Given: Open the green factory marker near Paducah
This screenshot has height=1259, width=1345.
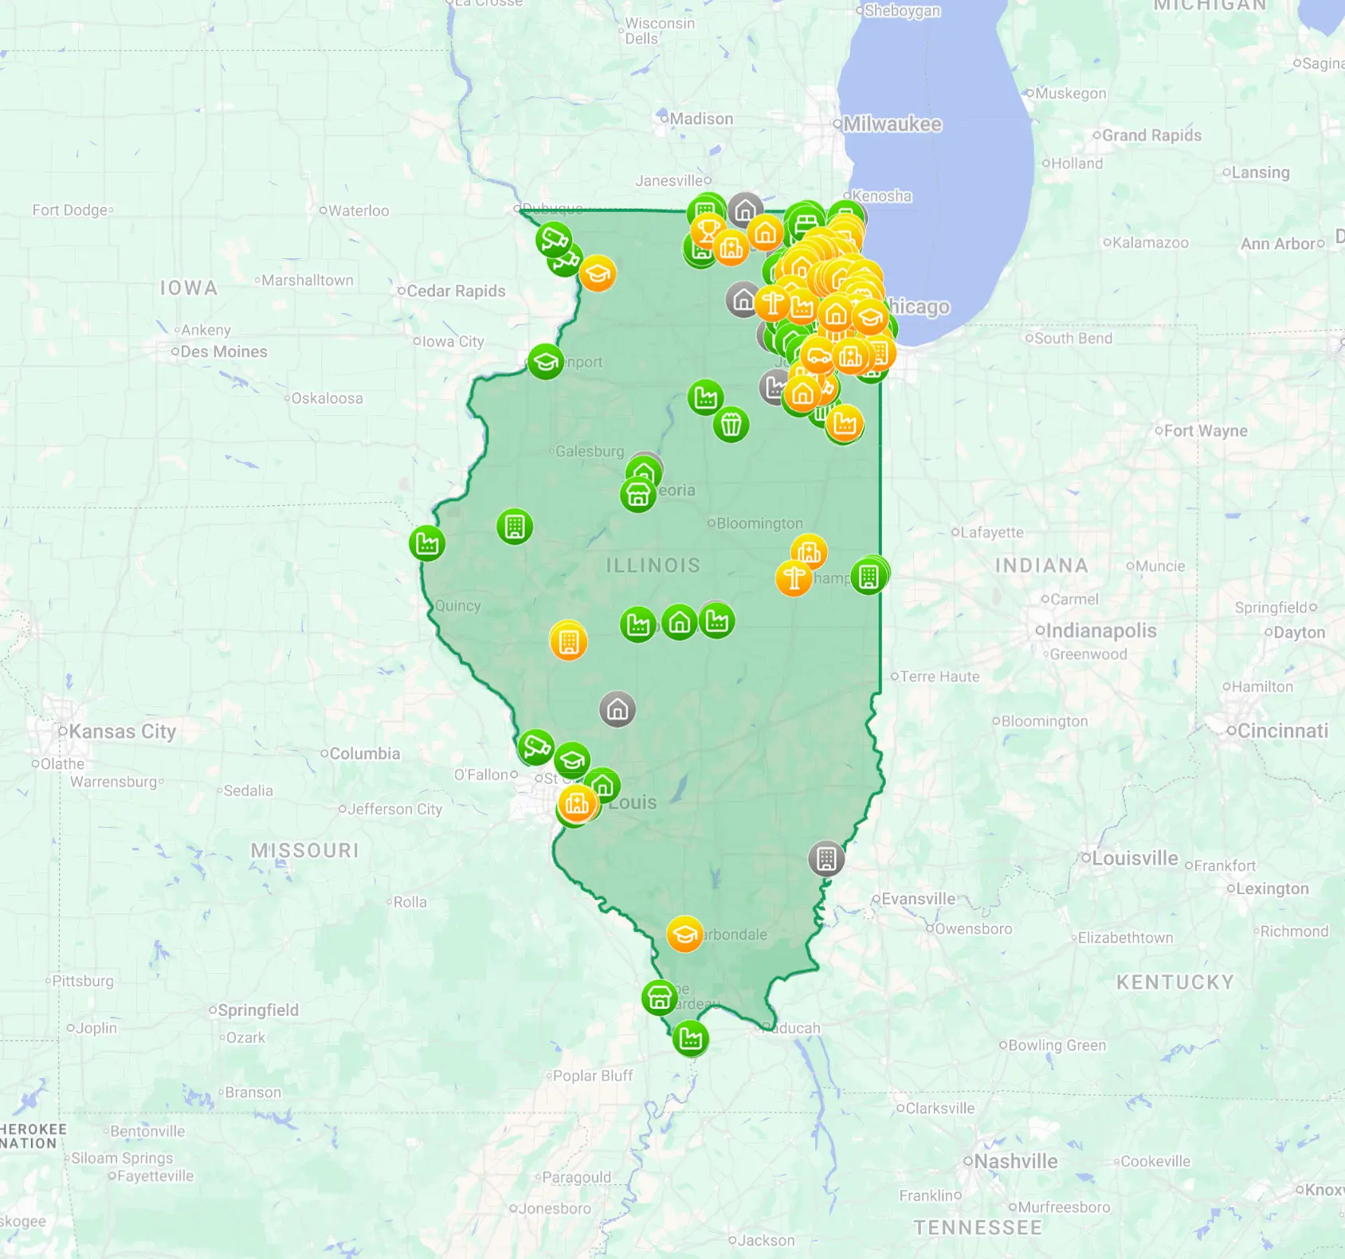Looking at the screenshot, I should pos(690,1039).
